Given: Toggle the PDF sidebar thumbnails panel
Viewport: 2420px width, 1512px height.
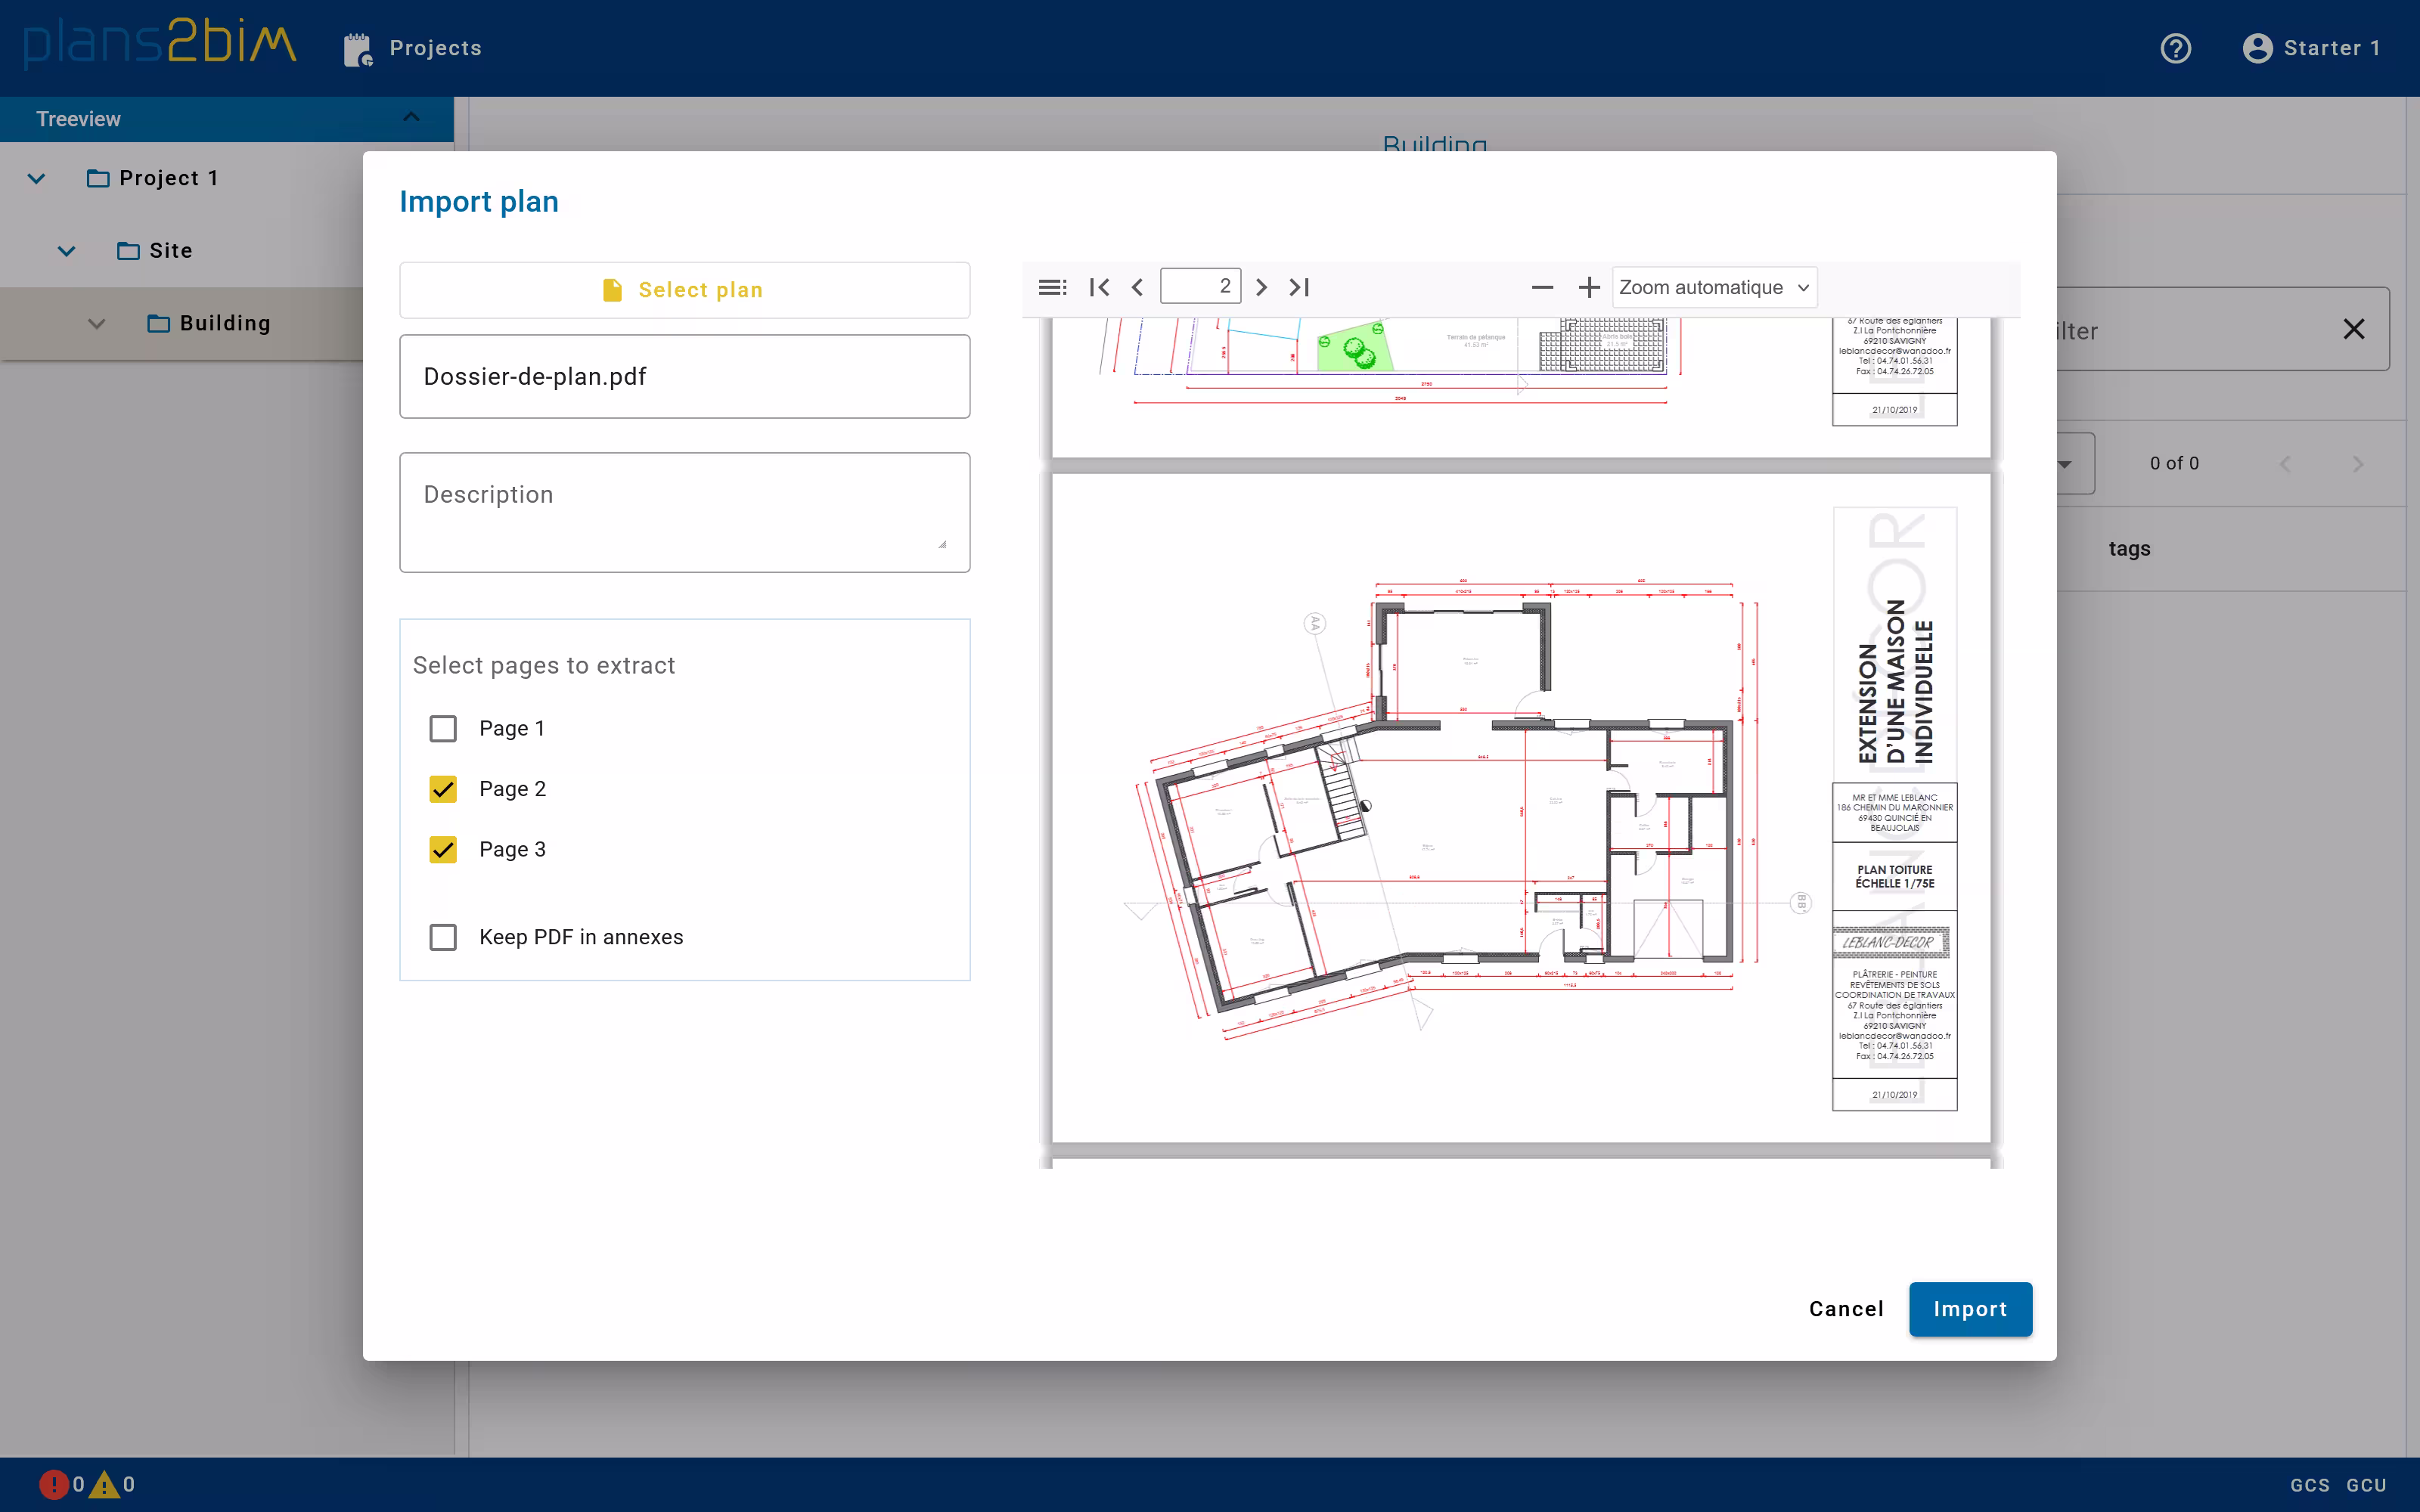Looking at the screenshot, I should pyautogui.click(x=1051, y=287).
